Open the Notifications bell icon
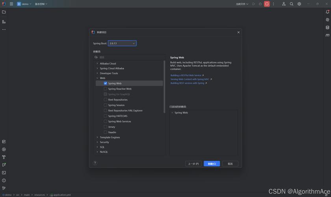Image resolution: width=331 pixels, height=197 pixels. click(x=327, y=12)
